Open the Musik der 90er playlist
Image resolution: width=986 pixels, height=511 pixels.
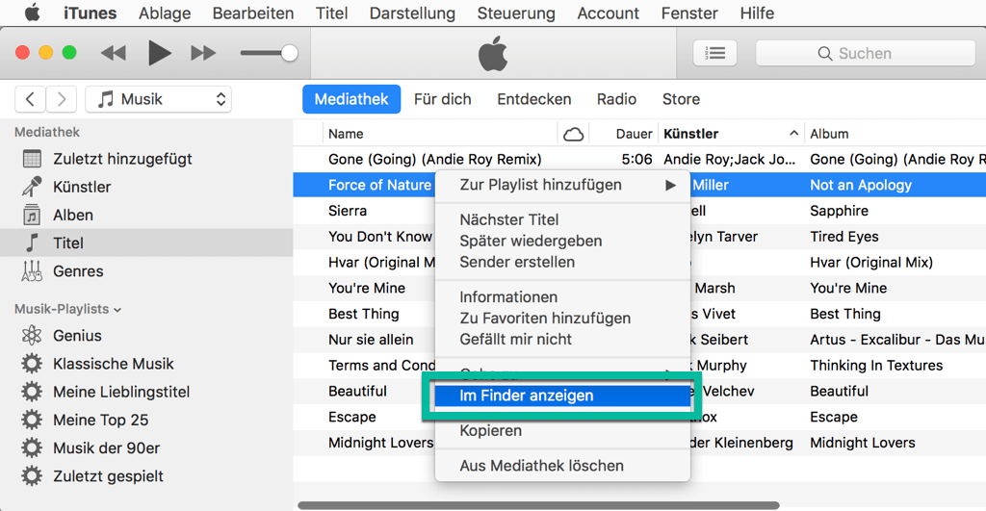(x=146, y=448)
